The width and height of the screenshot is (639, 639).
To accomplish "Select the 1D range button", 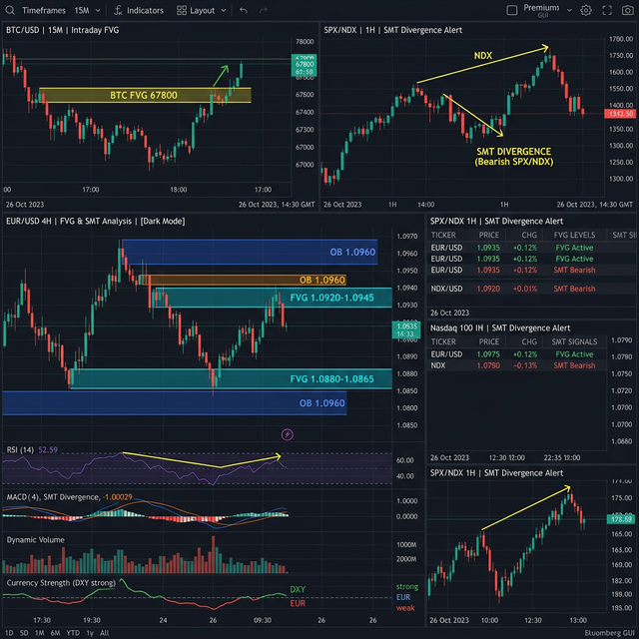I will [x=9, y=633].
